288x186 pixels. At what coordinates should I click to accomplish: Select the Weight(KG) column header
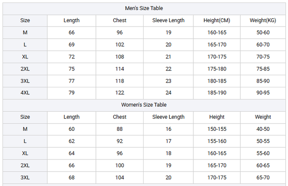tap(263, 20)
